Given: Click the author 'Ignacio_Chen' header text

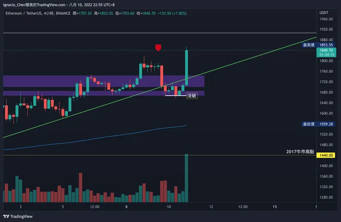Looking at the screenshot, I should pyautogui.click(x=14, y=5).
